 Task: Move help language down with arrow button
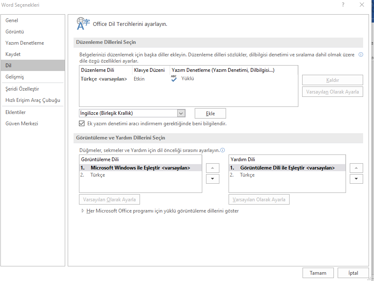[x=356, y=179]
